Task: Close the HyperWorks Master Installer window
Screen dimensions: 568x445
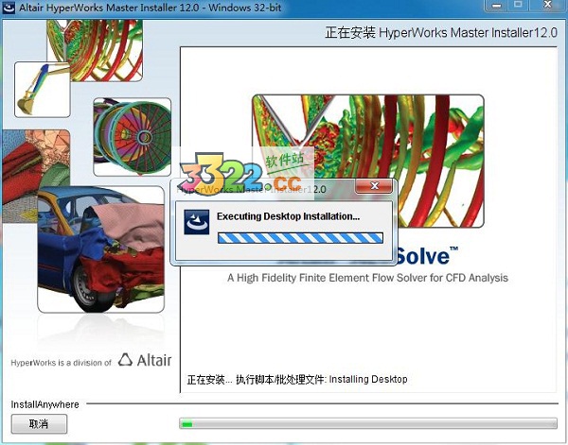Action: (x=548, y=5)
